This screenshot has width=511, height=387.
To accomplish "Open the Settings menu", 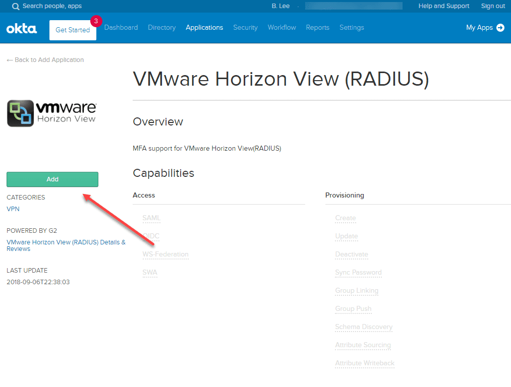I will pyautogui.click(x=352, y=28).
